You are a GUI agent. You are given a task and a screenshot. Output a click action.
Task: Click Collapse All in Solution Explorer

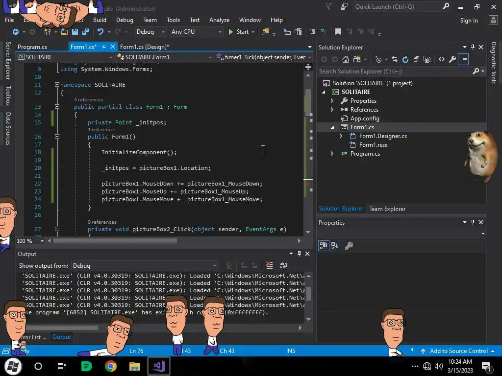tap(416, 59)
